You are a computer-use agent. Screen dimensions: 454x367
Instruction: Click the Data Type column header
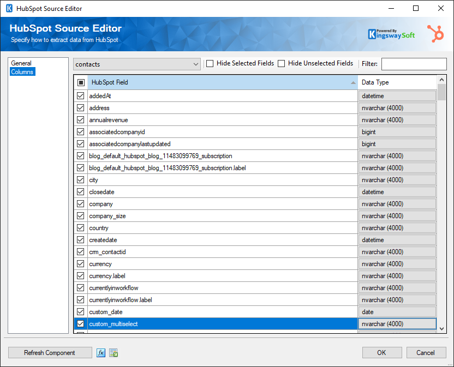397,82
